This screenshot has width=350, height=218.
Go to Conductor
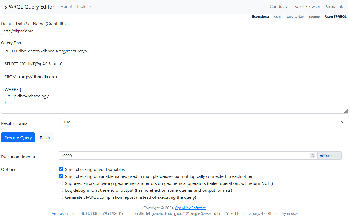[280, 7]
